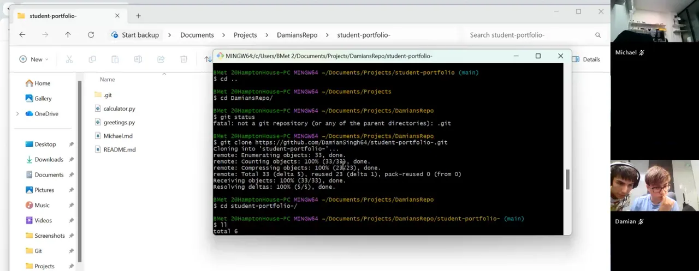
Task: Click the Paste clipboard icon in Explorer toolbar
Action: point(115,59)
